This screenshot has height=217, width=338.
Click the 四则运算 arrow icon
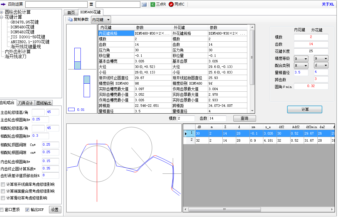[3, 4]
